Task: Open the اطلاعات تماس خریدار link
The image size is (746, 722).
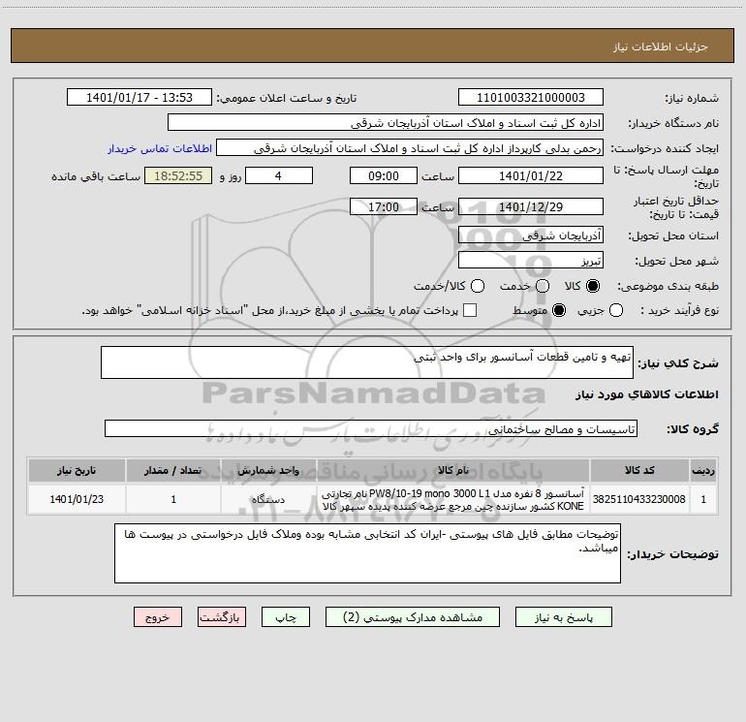Action: (160, 148)
